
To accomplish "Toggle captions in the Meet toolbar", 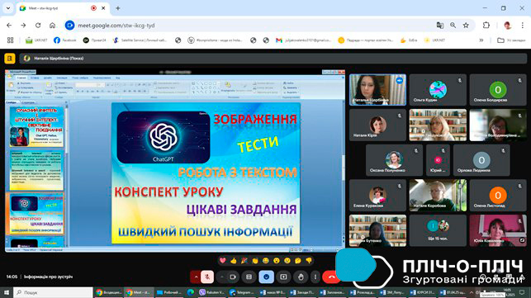I will click(x=249, y=277).
